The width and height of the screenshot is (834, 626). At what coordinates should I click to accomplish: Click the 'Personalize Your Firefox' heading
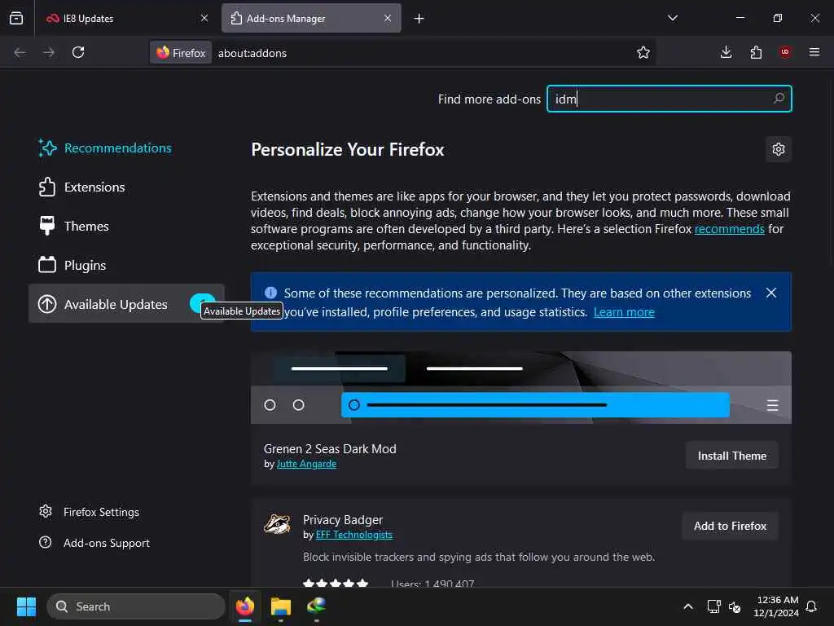(348, 150)
